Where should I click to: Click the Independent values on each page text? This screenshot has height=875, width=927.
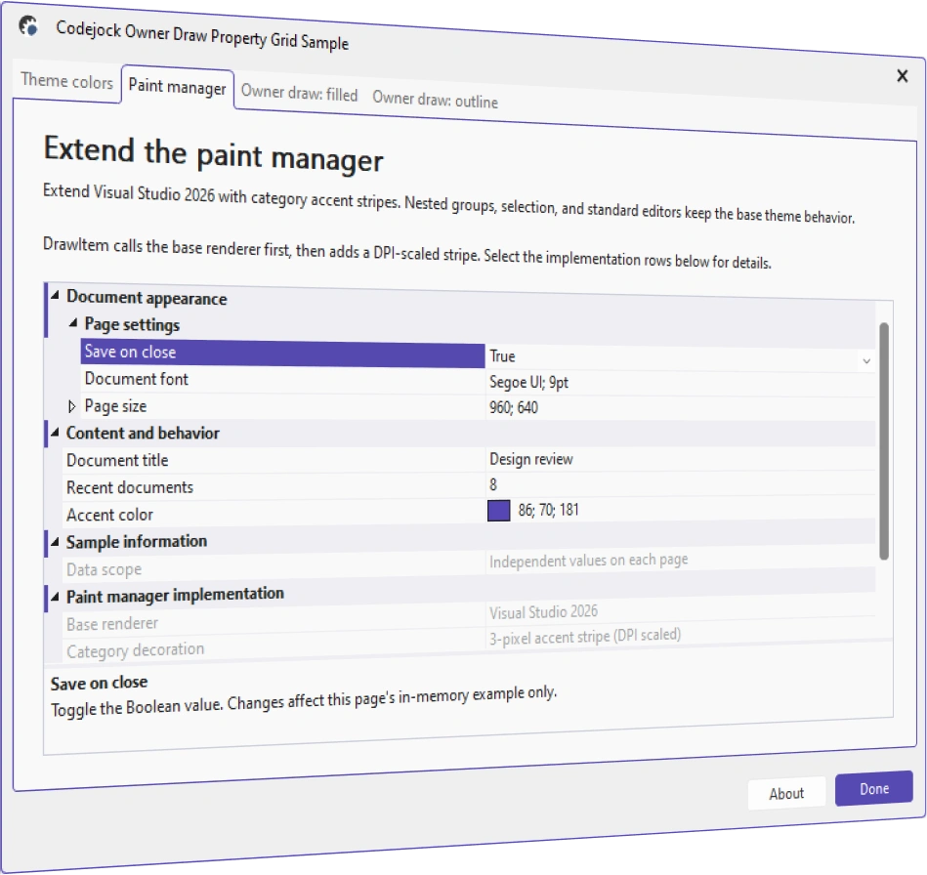pyautogui.click(x=588, y=560)
